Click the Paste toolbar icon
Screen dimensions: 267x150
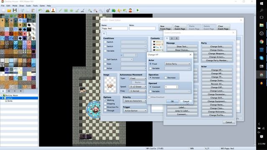pos(33,10)
